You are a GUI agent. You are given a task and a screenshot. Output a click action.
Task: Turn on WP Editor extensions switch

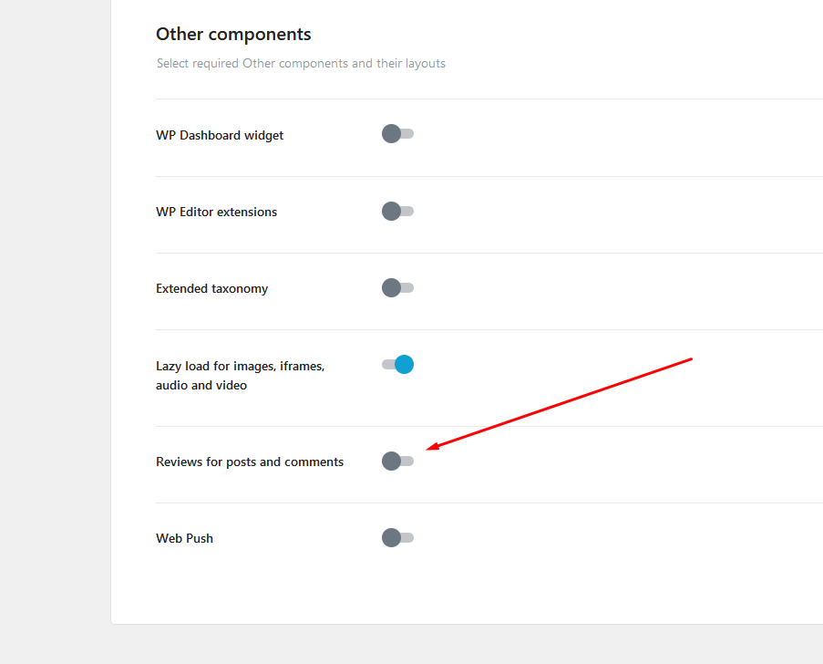pos(398,212)
